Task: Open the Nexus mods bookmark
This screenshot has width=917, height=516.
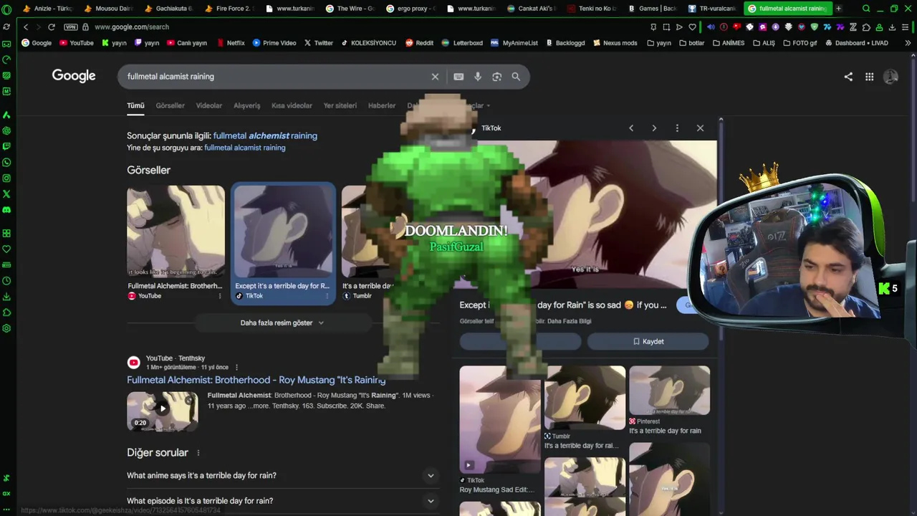Action: (615, 43)
